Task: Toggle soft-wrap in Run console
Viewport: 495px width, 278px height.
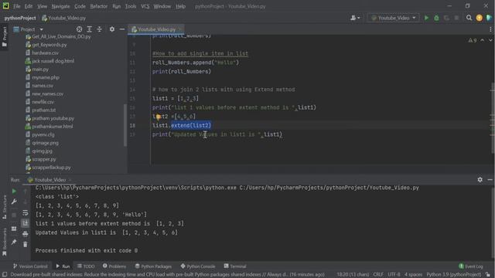Action: coord(26,213)
